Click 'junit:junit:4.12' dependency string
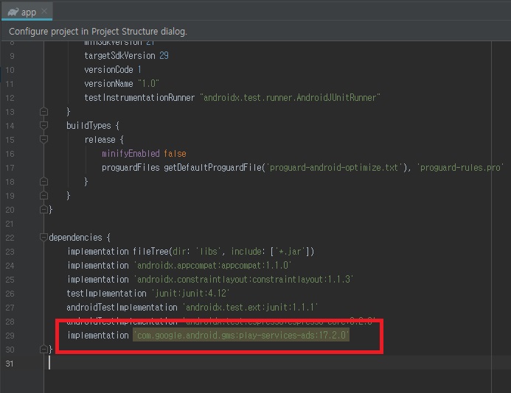Image resolution: width=511 pixels, height=393 pixels. click(x=191, y=294)
